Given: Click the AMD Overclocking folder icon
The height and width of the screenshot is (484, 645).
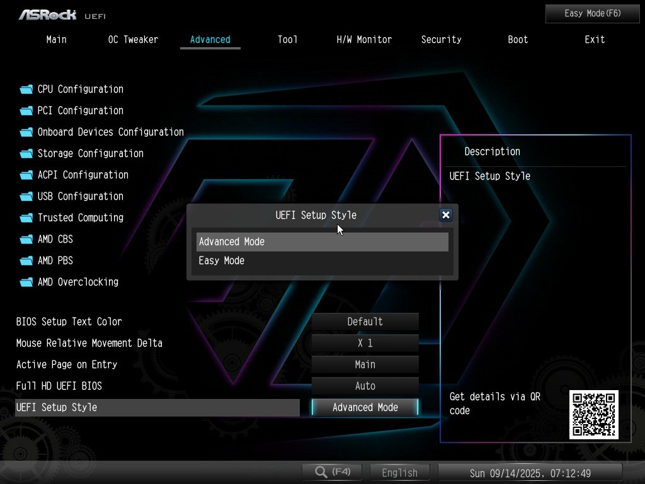Looking at the screenshot, I should (x=26, y=282).
